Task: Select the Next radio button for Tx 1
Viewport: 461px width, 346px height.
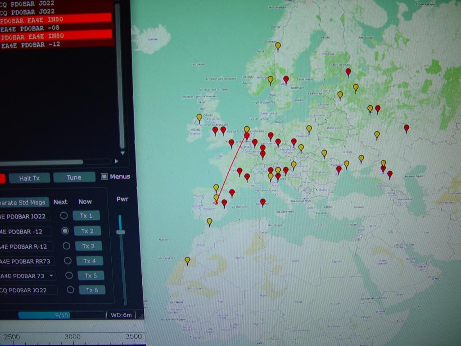Action: [64, 216]
